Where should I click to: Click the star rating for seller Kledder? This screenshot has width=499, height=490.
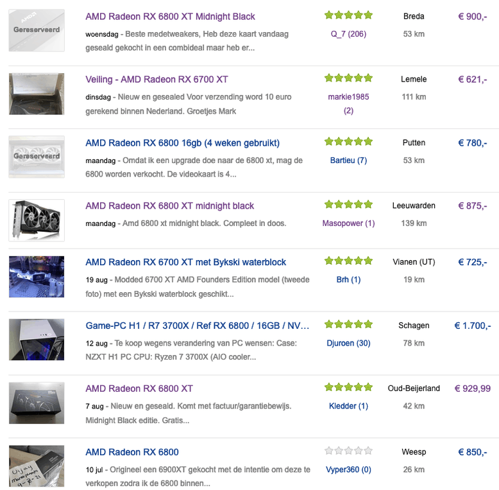[348, 388]
